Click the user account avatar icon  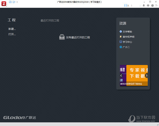[126, 6]
